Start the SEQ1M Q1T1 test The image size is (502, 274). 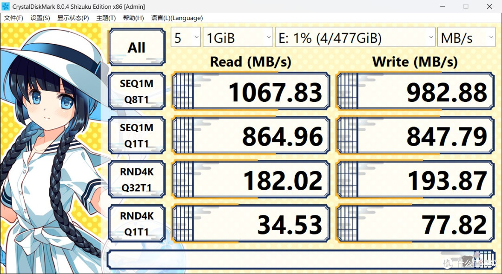coord(137,135)
